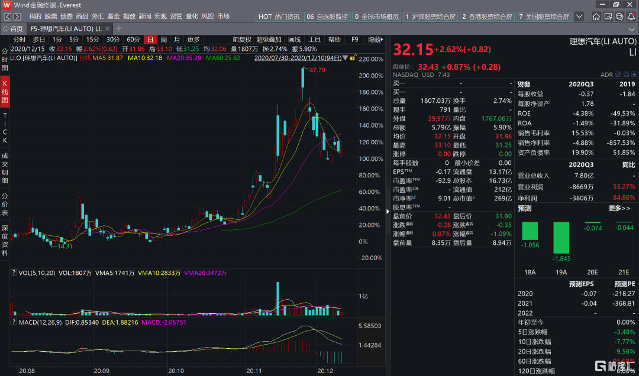Open the notification bell with red dot
The image size is (639, 376).
click(631, 17)
